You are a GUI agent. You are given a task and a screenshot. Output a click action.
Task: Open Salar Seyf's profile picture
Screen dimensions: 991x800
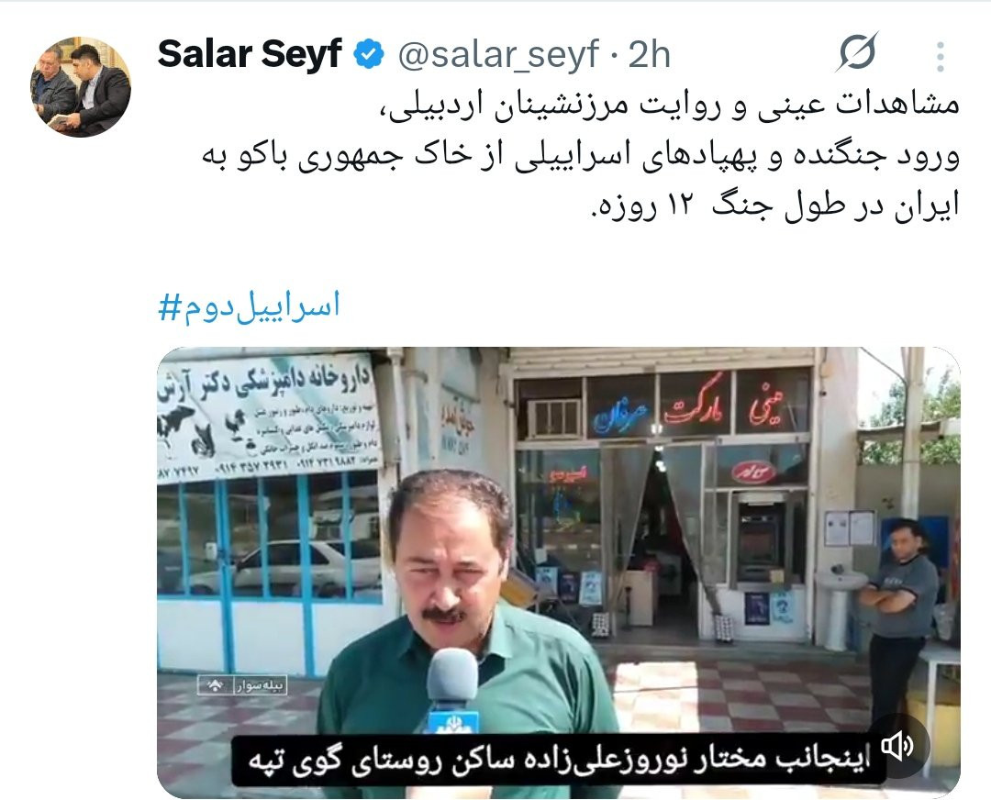pyautogui.click(x=81, y=86)
